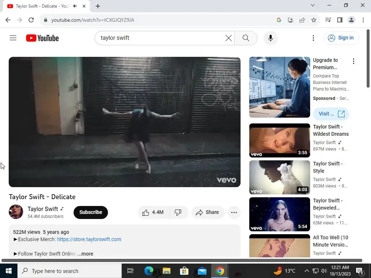Open network status icon in system tray
The height and width of the screenshot is (278, 371).
coord(316,271)
